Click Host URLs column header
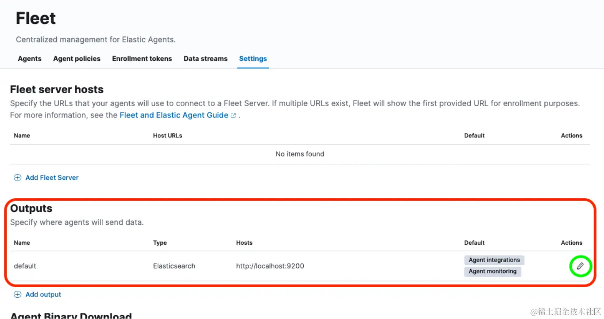This screenshot has height=319, width=604. point(167,136)
